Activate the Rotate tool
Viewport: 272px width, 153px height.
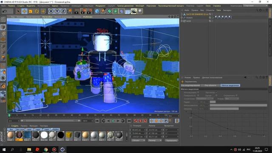37,11
